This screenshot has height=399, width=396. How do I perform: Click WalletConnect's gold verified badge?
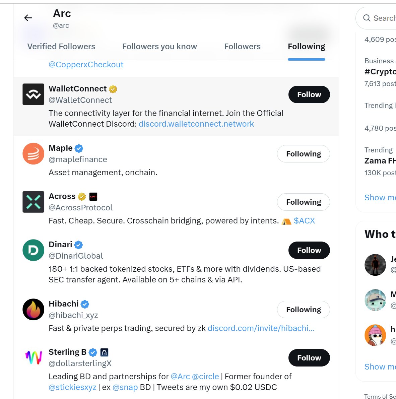coord(113,89)
